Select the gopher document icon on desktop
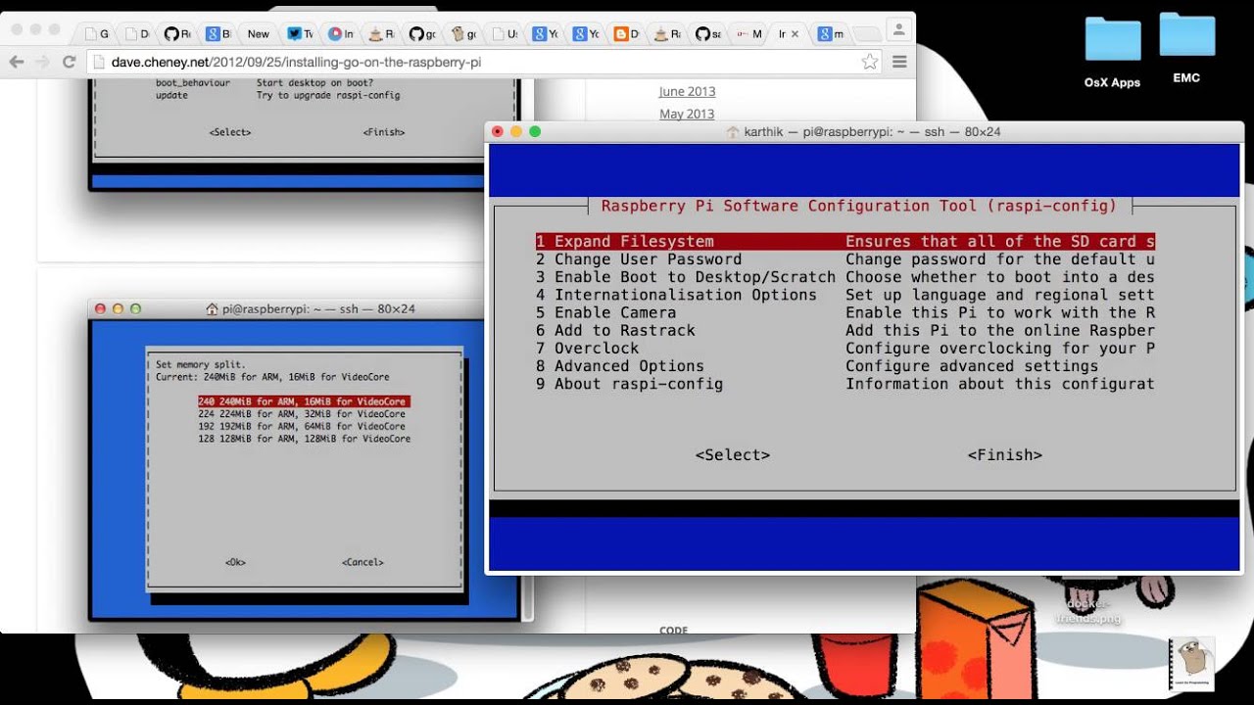Screen dimensions: 1254x705 (x=1191, y=665)
